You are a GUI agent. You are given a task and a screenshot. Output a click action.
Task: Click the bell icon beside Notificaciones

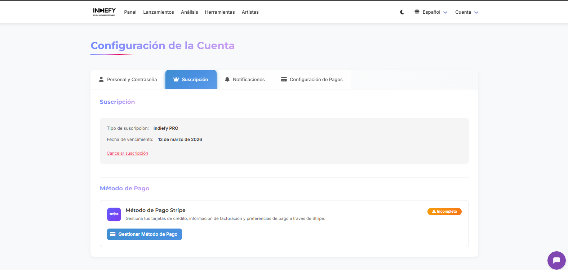coord(227,79)
